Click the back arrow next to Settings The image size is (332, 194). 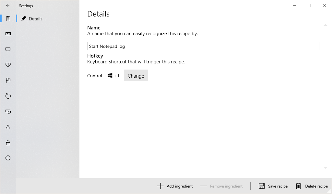(x=8, y=6)
